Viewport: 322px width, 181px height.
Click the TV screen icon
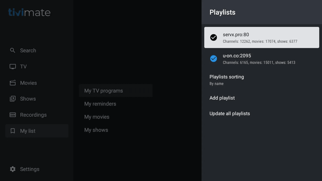tap(13, 67)
